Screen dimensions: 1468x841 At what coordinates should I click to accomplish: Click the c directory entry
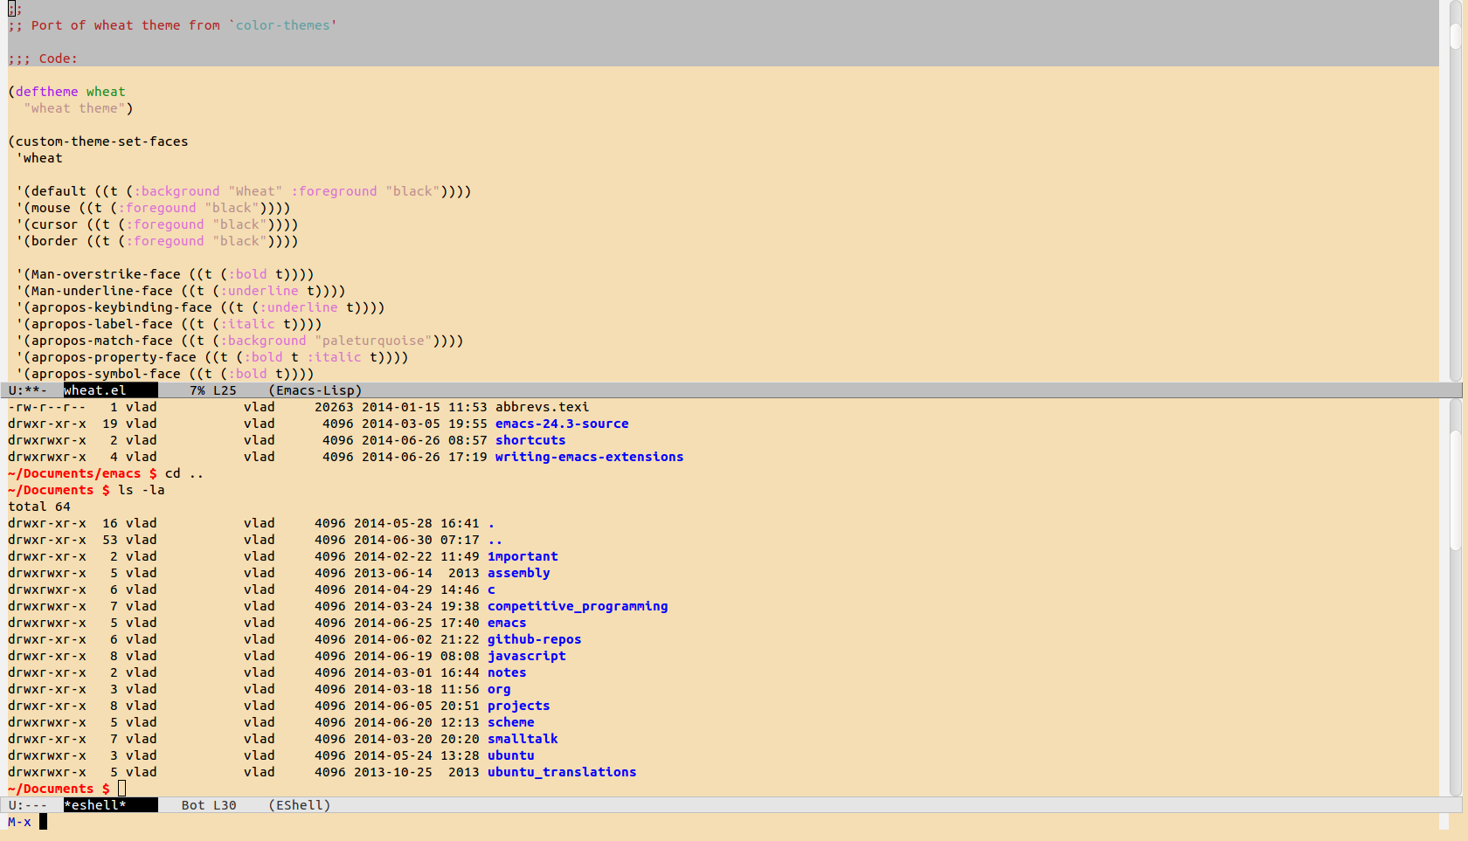491,589
